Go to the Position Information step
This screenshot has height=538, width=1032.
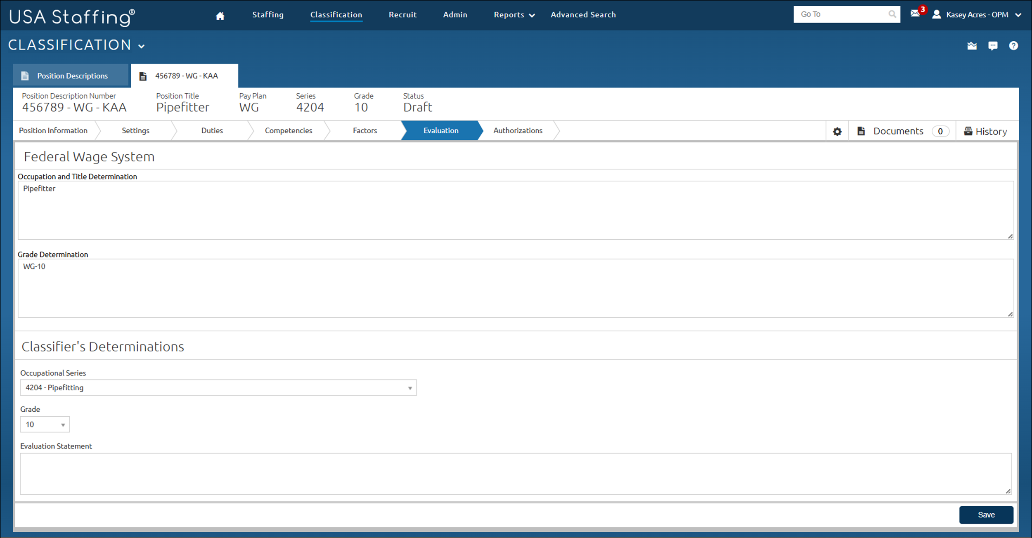coord(53,130)
